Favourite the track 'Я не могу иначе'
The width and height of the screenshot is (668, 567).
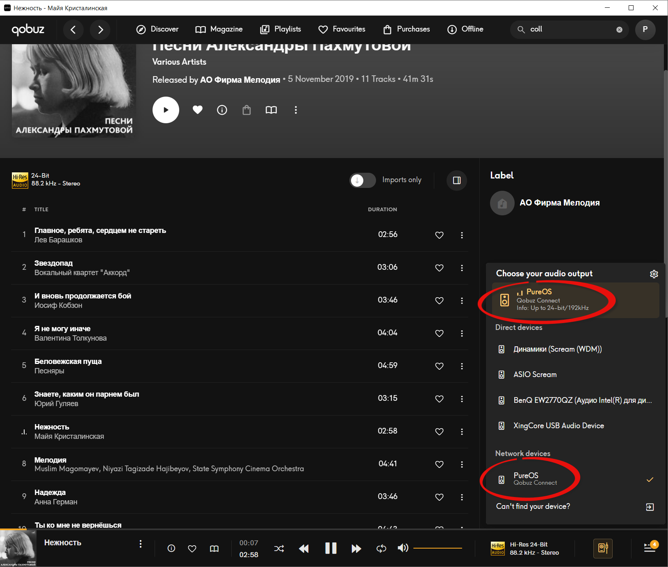tap(439, 333)
